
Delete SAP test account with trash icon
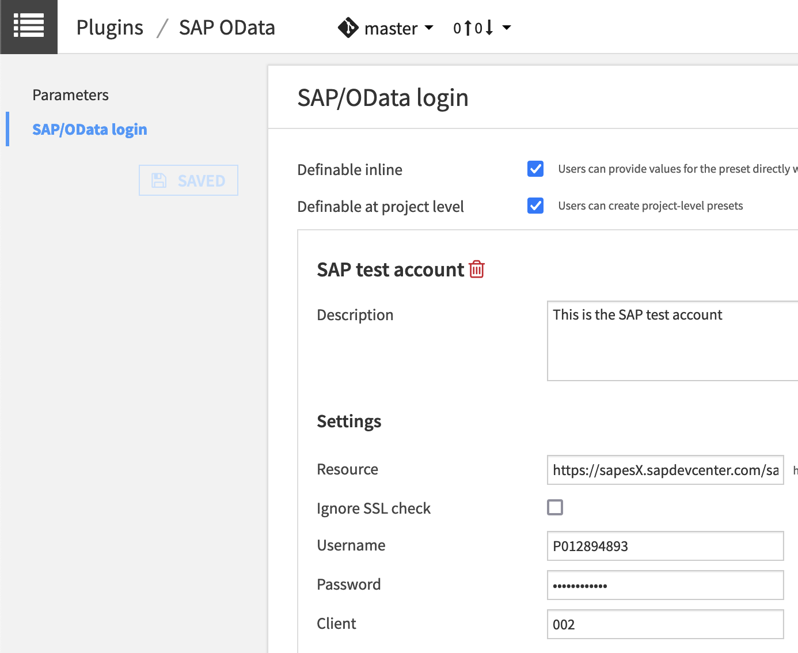click(477, 269)
